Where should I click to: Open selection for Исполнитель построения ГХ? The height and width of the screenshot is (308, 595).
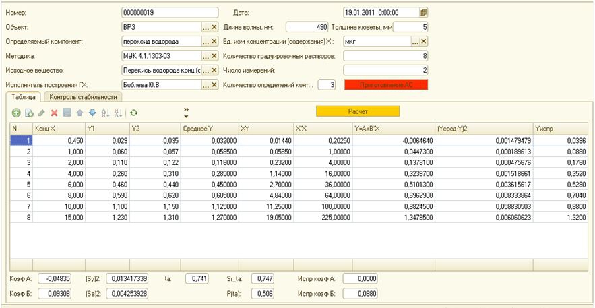206,85
